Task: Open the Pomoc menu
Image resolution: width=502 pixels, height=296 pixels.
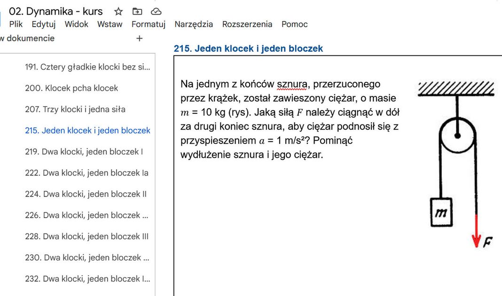Action: [x=294, y=24]
